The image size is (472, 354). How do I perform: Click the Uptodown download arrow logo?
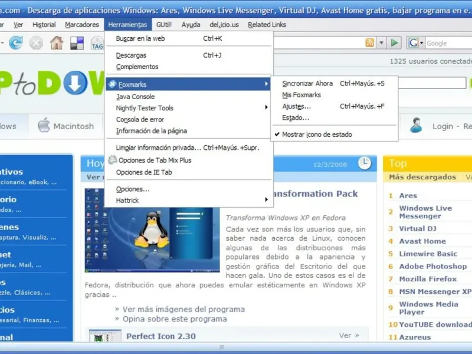click(x=76, y=83)
